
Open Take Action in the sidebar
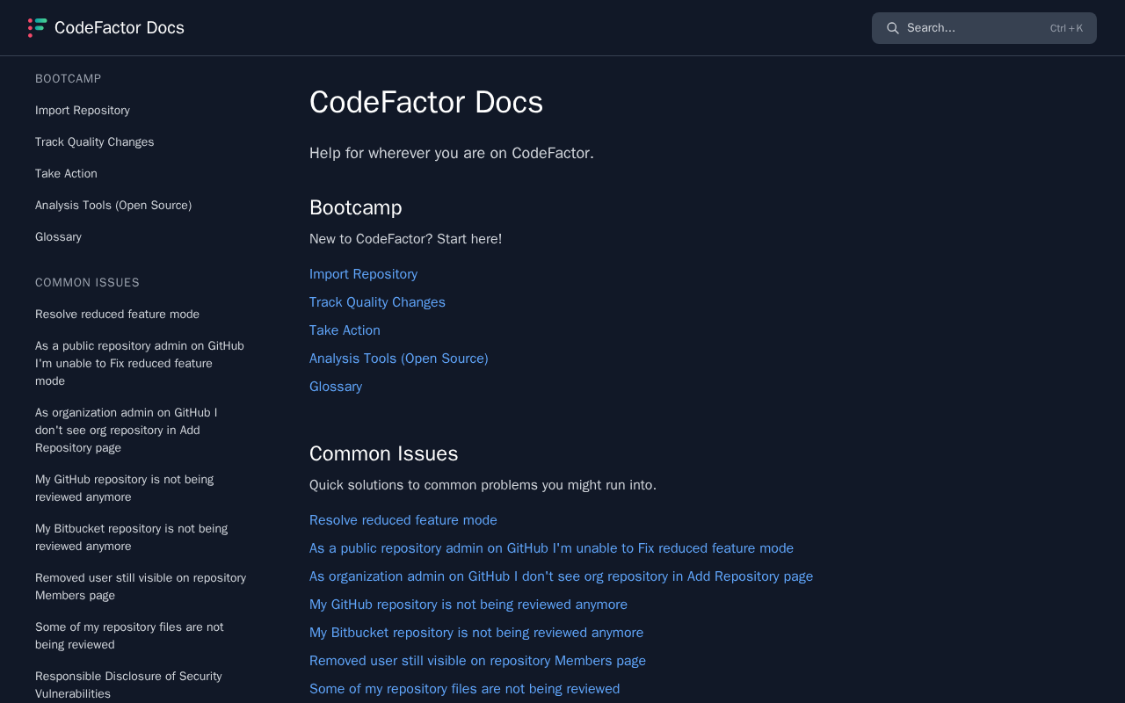point(66,174)
